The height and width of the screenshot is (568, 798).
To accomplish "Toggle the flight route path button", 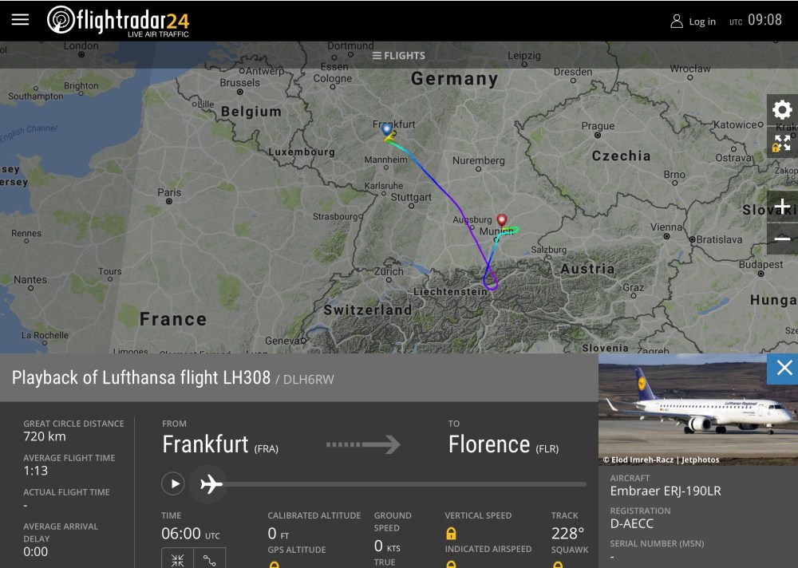I will [x=210, y=559].
